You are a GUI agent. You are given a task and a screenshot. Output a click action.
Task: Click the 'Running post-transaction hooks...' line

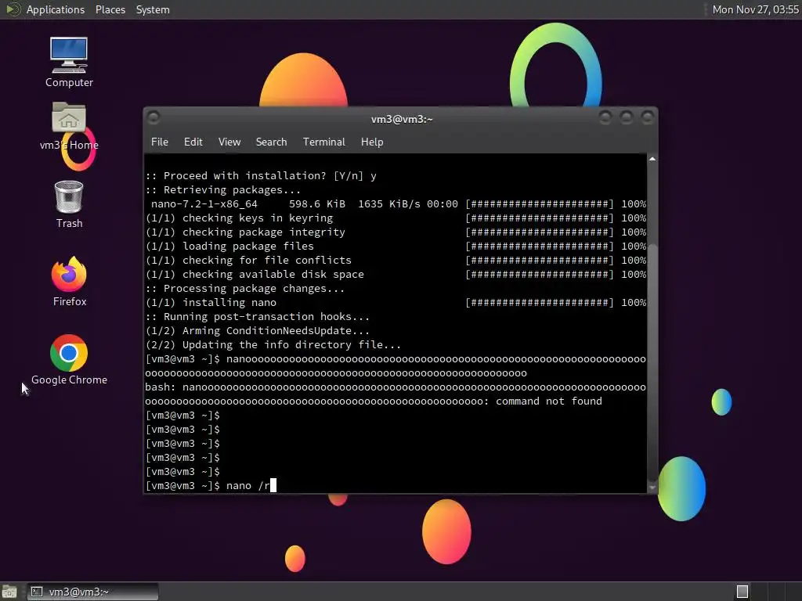point(257,317)
